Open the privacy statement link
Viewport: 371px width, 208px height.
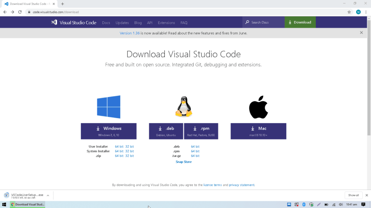point(242,185)
